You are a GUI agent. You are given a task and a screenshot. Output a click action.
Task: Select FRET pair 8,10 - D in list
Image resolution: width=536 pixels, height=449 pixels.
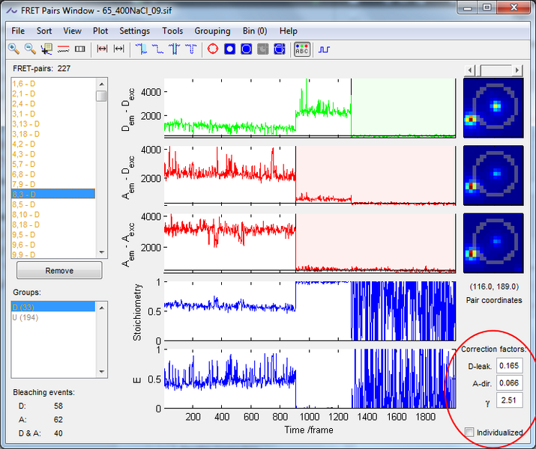point(25,214)
